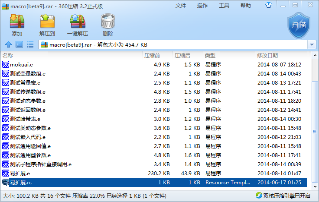
Task: Click Resource Templ... type cell
Action: [x=228, y=182]
